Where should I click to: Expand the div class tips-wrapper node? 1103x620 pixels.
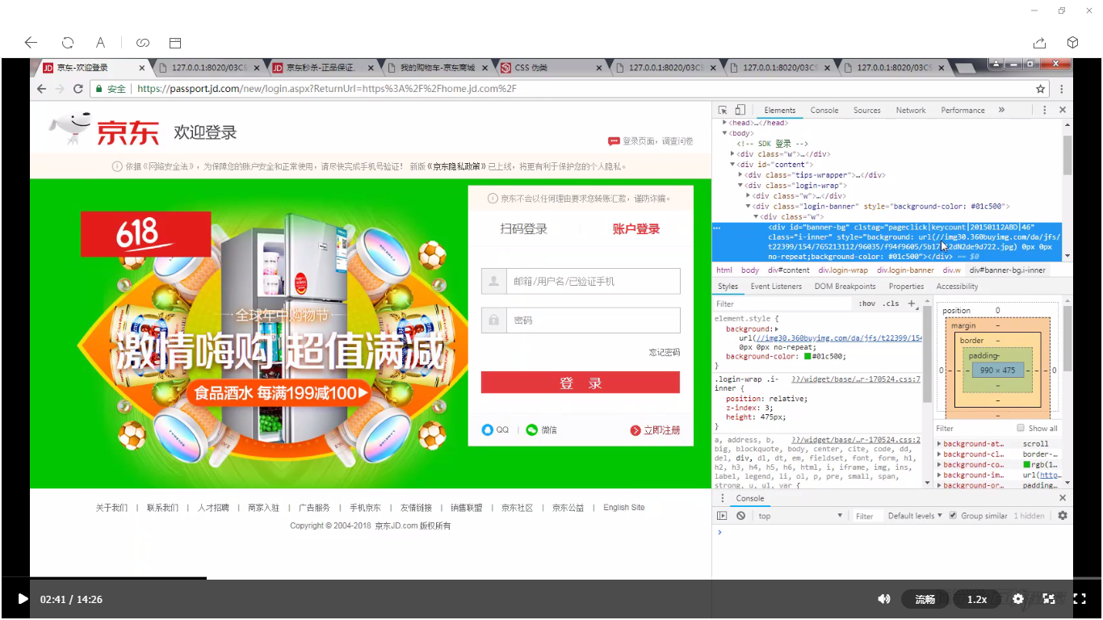pyautogui.click(x=741, y=174)
